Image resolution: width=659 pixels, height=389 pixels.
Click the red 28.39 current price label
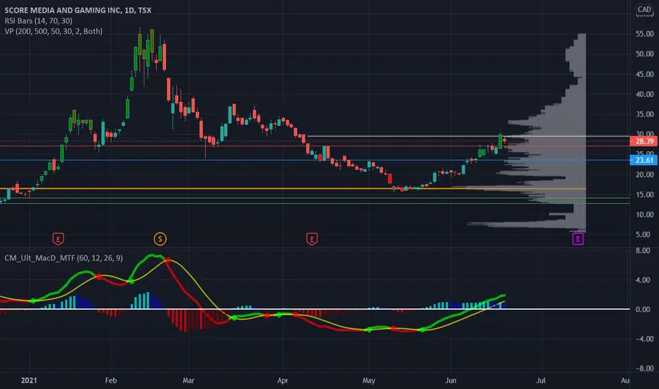pyautogui.click(x=644, y=141)
